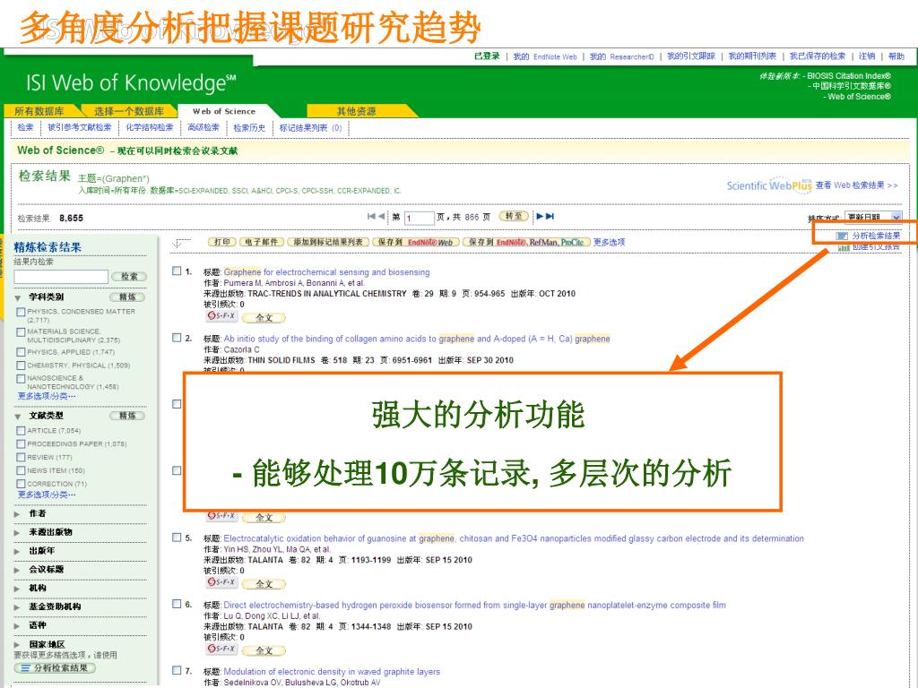Image resolution: width=918 pixels, height=688 pixels.
Task: Expand 国家/地区 refine section
Action: [17, 645]
